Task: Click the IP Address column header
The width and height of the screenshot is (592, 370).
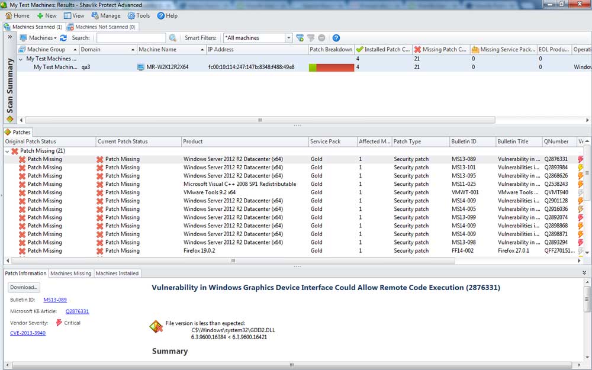Action: (x=257, y=50)
